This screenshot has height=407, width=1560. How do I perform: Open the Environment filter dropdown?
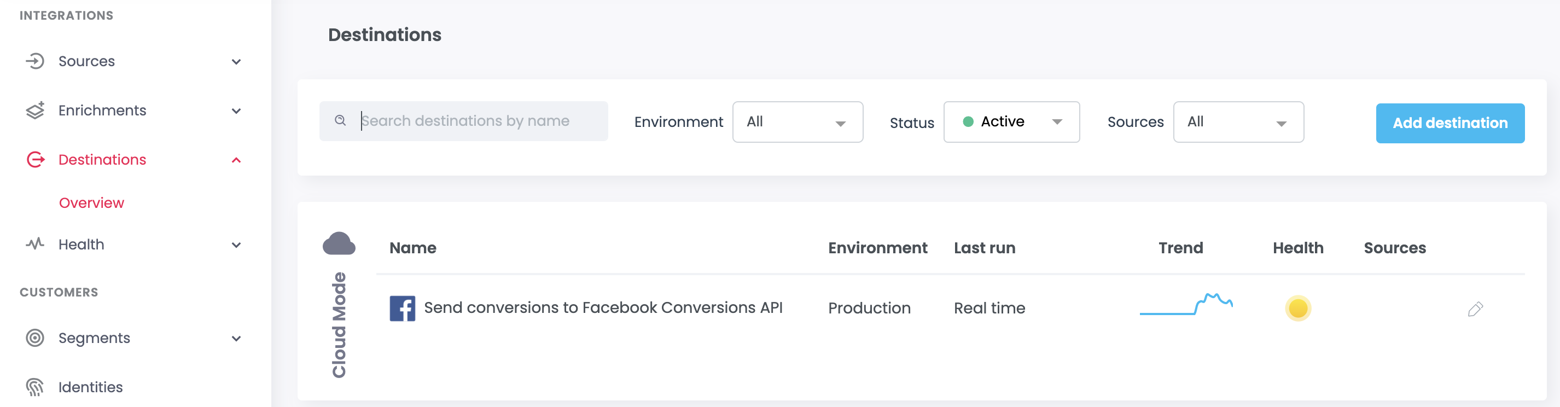[798, 122]
